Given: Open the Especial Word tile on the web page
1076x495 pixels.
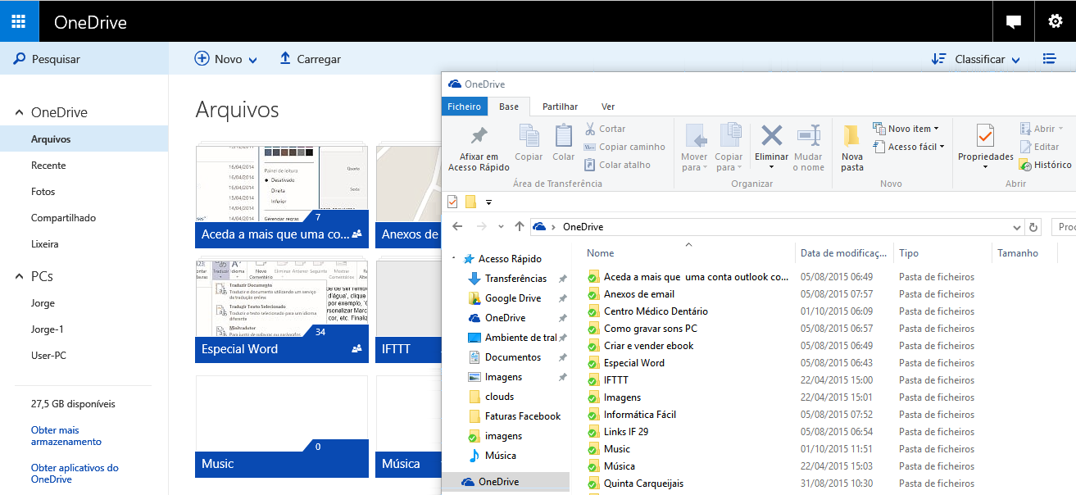Looking at the screenshot, I should pos(282,311).
